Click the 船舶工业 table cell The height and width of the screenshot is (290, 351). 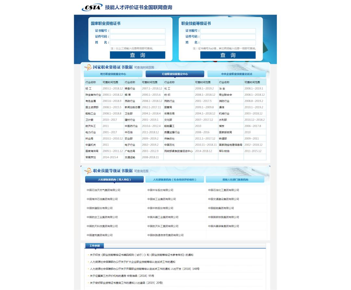(93, 114)
